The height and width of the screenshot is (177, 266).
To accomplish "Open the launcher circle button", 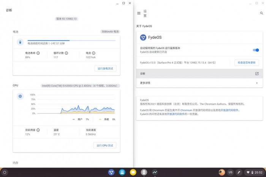I will click(5, 172).
